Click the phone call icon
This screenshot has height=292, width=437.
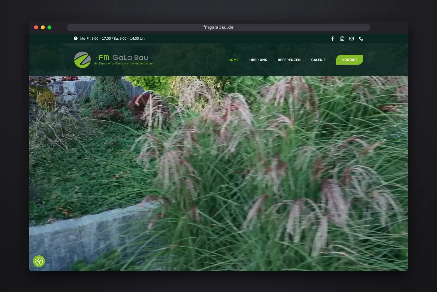[361, 39]
